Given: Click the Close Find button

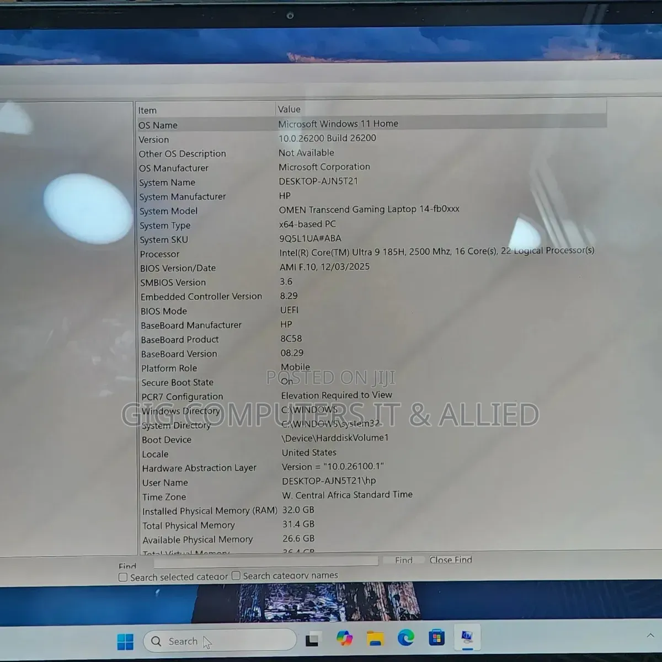Looking at the screenshot, I should click(x=451, y=560).
